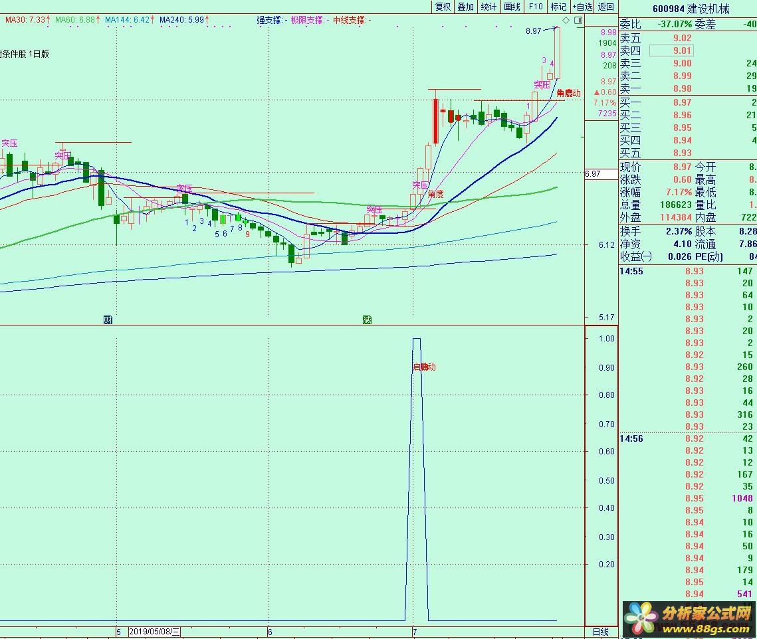This screenshot has width=757, height=639.
Task: Click the purple 541 volume tick
Action: 744,594
